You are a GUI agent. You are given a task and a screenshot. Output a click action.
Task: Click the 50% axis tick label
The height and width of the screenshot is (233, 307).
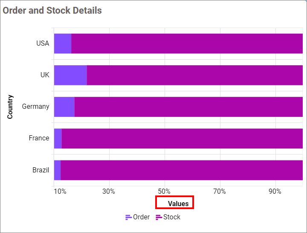tap(165, 191)
